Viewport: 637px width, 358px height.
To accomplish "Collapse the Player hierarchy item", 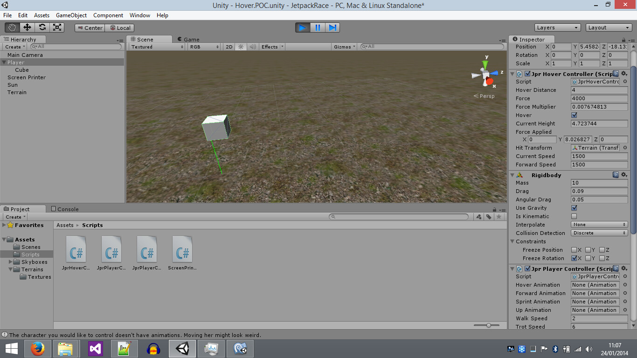I will click(x=4, y=62).
